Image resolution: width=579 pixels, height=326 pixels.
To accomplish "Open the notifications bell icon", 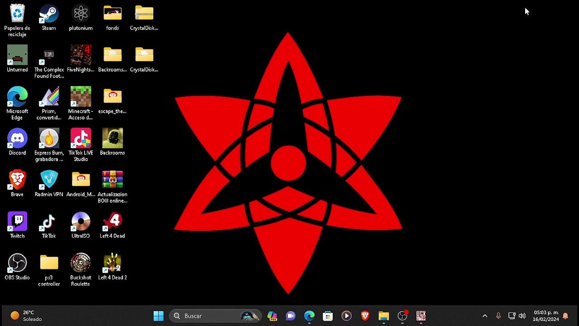I will (565, 316).
